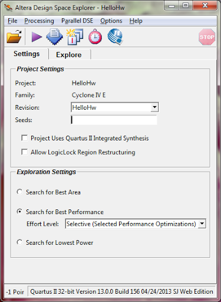Open the File menu
This screenshot has height=302, width=221.
[12, 21]
